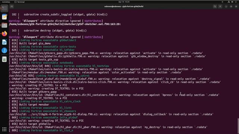Open the Terminal app menu in top bar
The image size is (239, 134).
point(19,2)
